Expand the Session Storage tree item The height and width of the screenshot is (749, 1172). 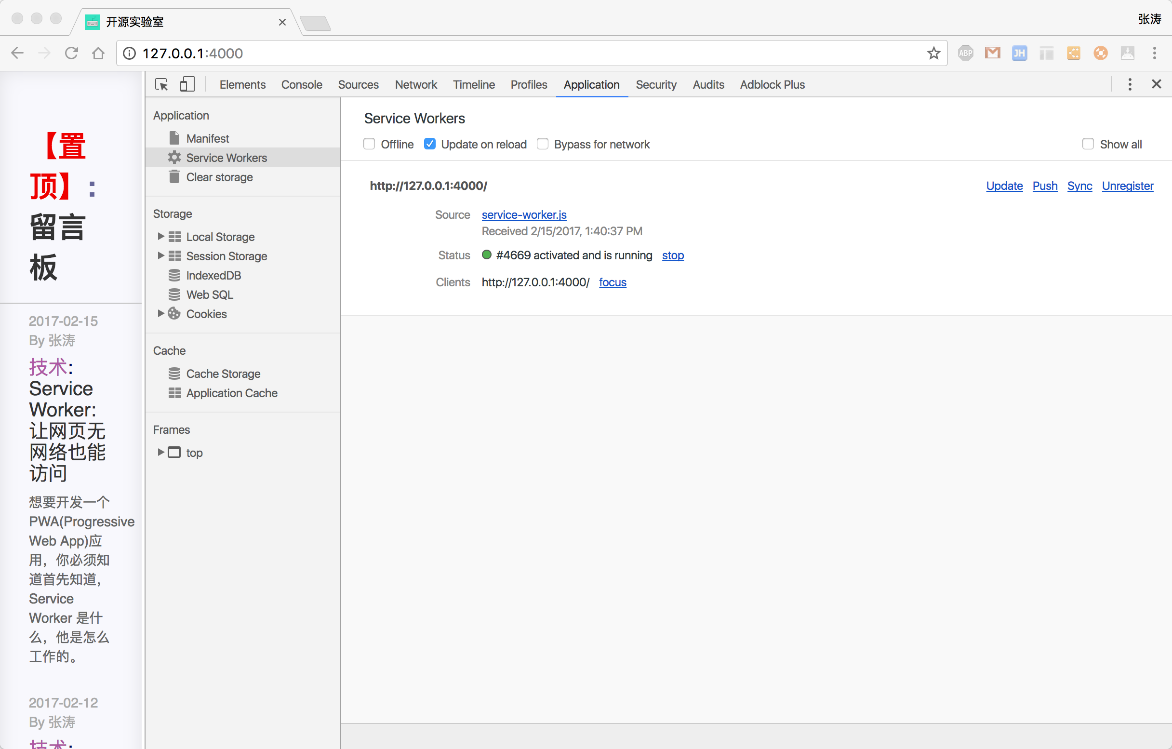pyautogui.click(x=160, y=255)
